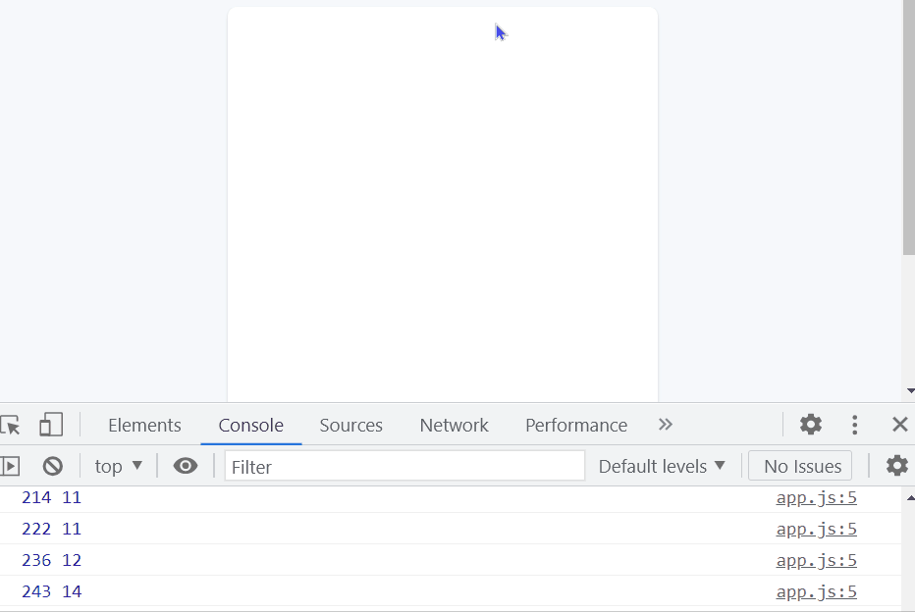The width and height of the screenshot is (915, 612).
Task: Click the No Issues button
Action: (800, 466)
